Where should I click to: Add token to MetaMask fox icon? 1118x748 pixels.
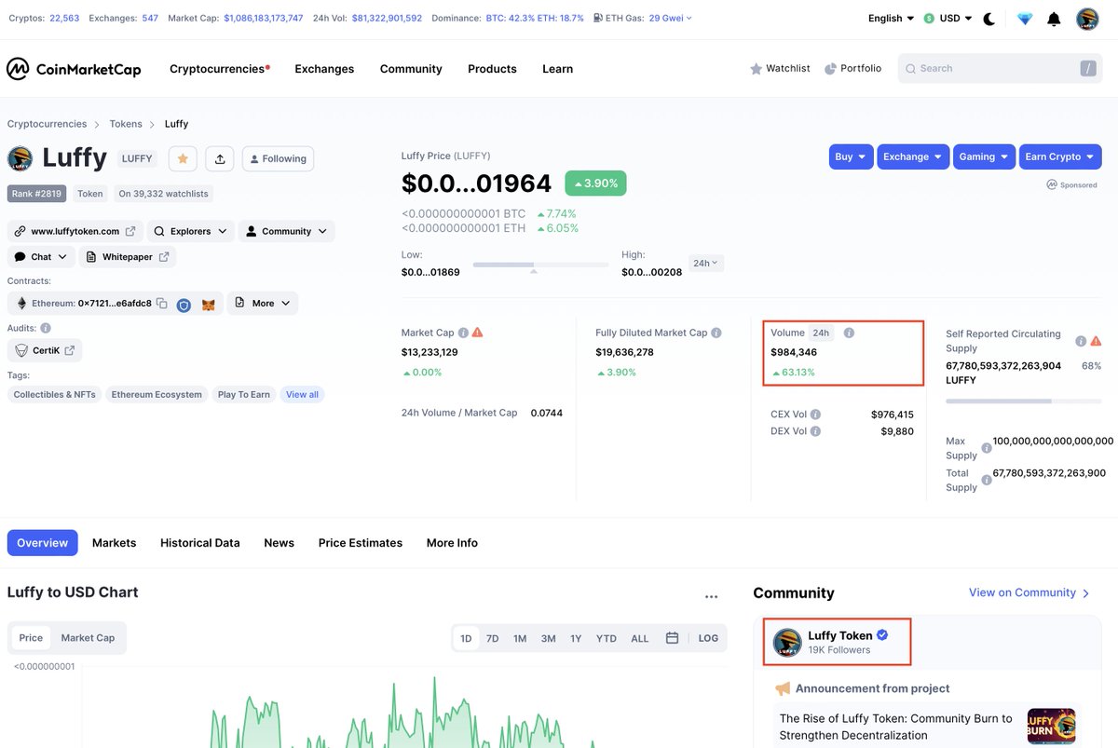209,305
